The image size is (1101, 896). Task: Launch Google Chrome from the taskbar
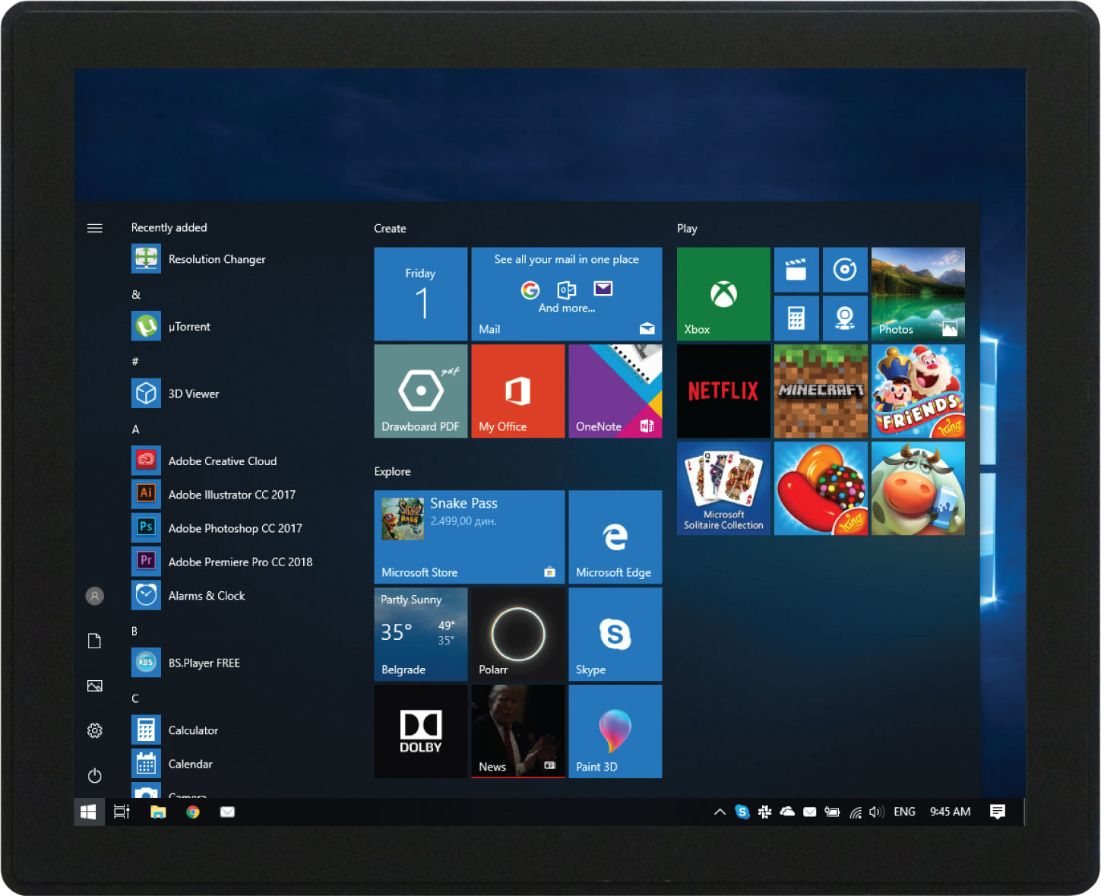[x=193, y=812]
